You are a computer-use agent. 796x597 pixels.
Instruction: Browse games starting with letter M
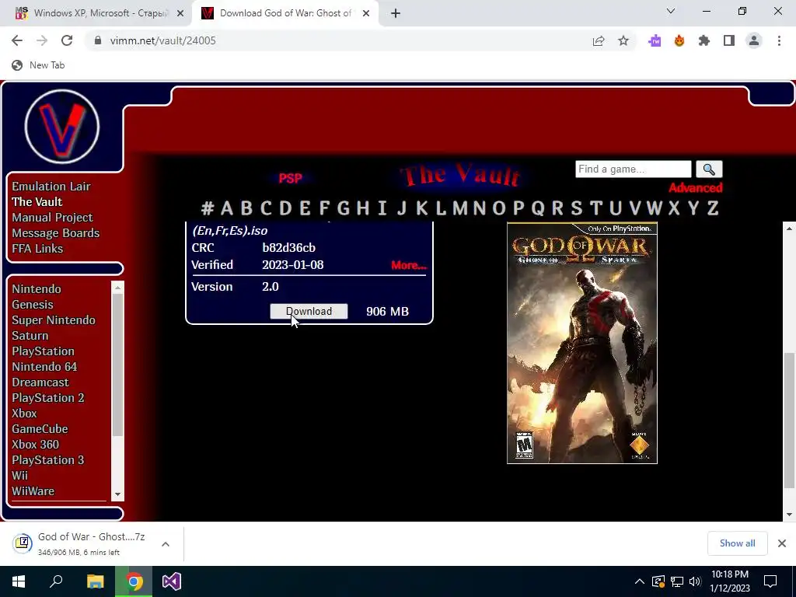click(x=460, y=208)
